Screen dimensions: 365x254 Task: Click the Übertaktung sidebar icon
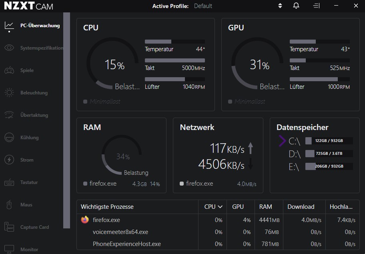9,115
